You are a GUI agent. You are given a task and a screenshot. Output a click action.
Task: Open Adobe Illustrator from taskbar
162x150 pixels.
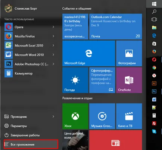point(154,83)
